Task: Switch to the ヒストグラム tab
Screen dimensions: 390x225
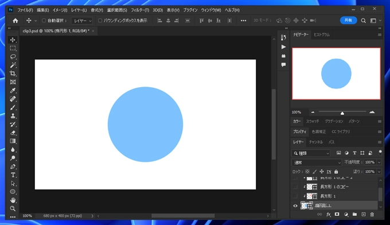Action: (x=322, y=34)
